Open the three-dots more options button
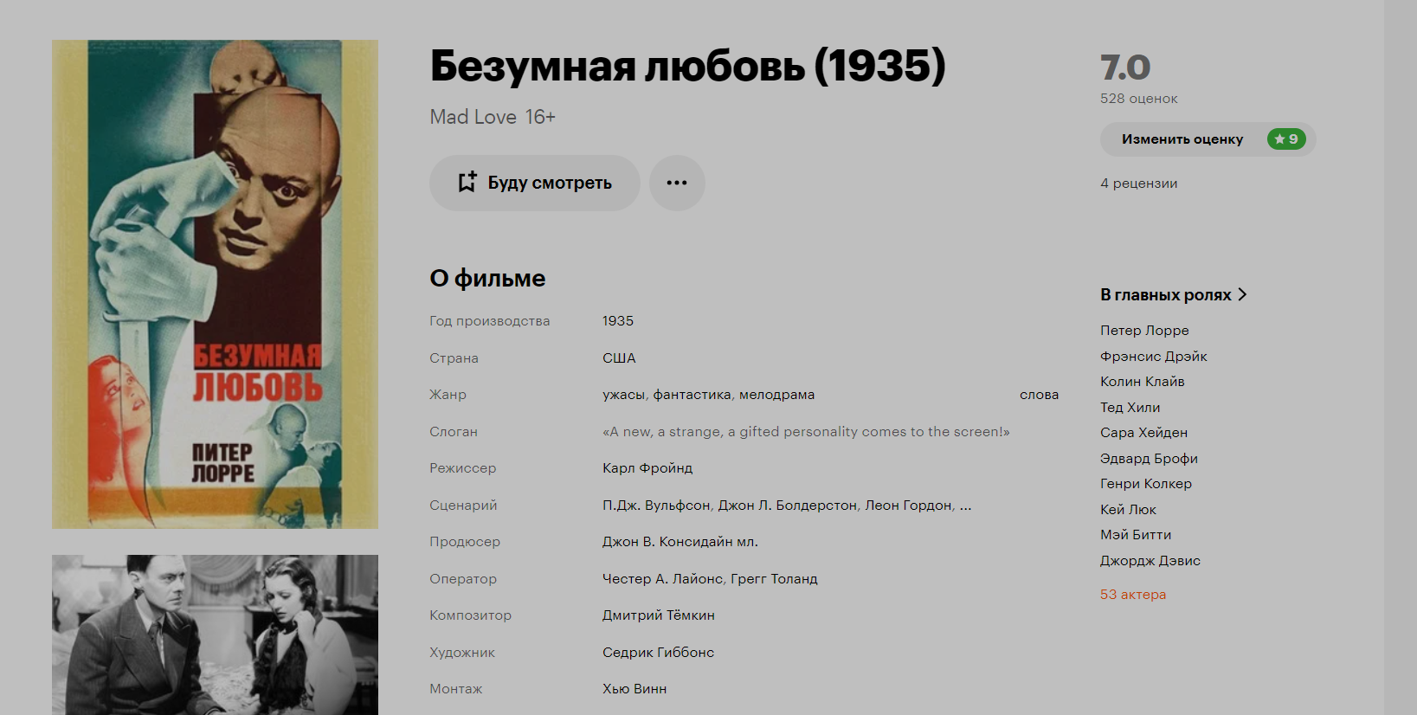Viewport: 1417px width, 715px height. [x=677, y=183]
